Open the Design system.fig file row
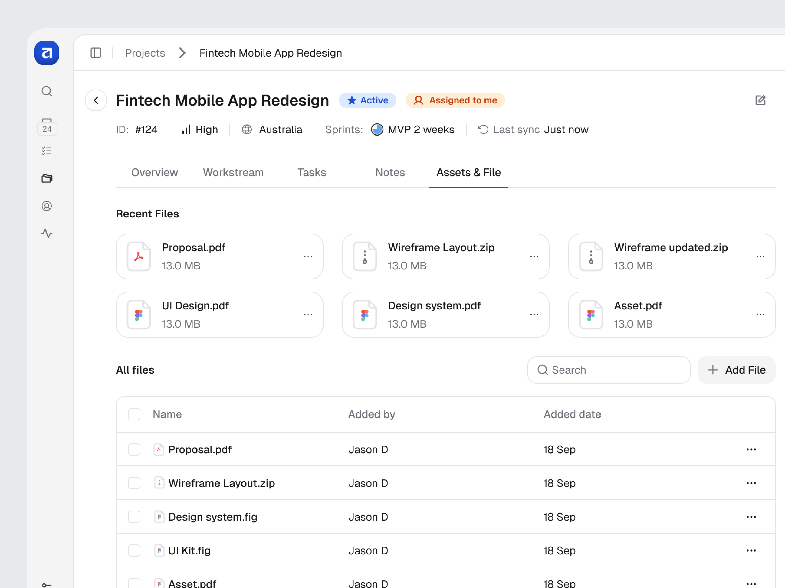Image resolution: width=785 pixels, height=588 pixels. [x=445, y=516]
